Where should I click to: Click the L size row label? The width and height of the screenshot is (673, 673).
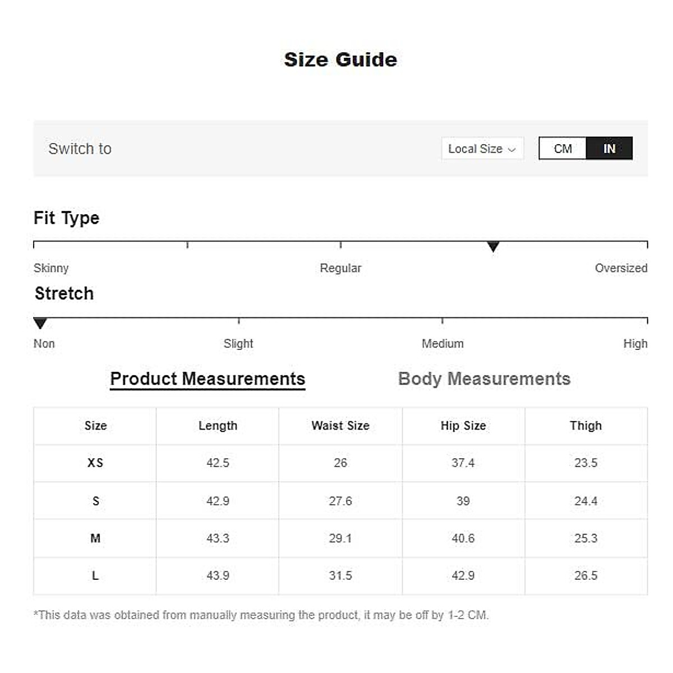click(x=95, y=575)
